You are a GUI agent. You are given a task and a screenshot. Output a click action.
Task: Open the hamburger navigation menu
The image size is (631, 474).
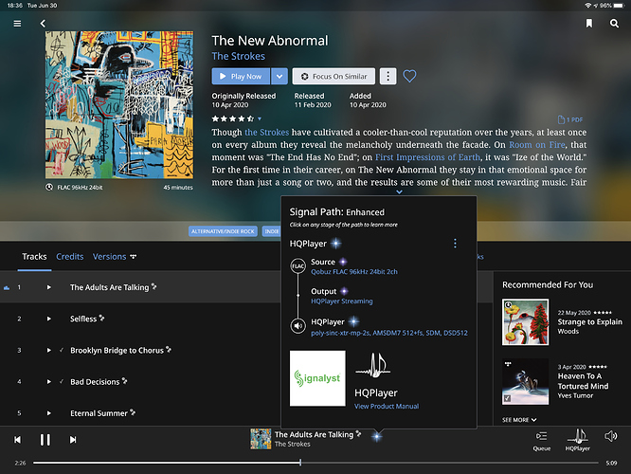point(17,24)
